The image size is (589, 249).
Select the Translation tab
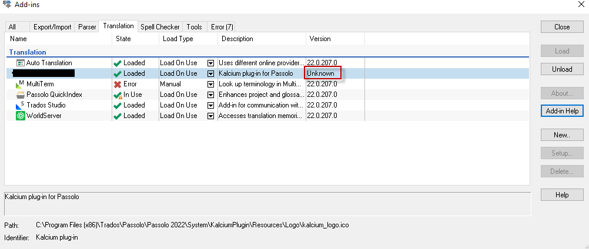[x=118, y=26]
